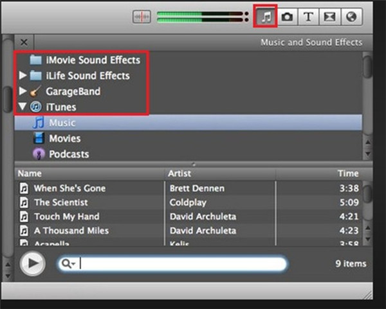Expand the iLife Sound Effects folder
The width and height of the screenshot is (386, 309).
[x=23, y=75]
